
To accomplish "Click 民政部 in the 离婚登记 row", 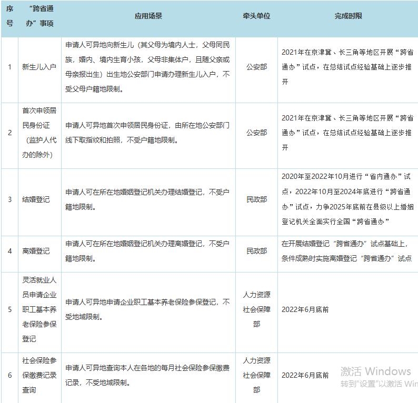I will (x=256, y=251).
